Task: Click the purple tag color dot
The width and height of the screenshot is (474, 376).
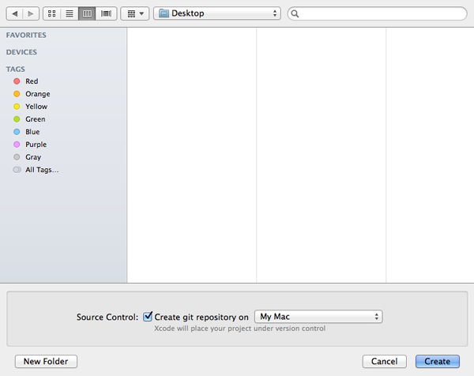Action: (x=17, y=145)
